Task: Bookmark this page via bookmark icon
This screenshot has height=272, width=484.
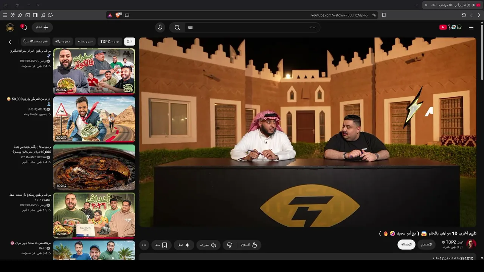Action: [x=384, y=15]
